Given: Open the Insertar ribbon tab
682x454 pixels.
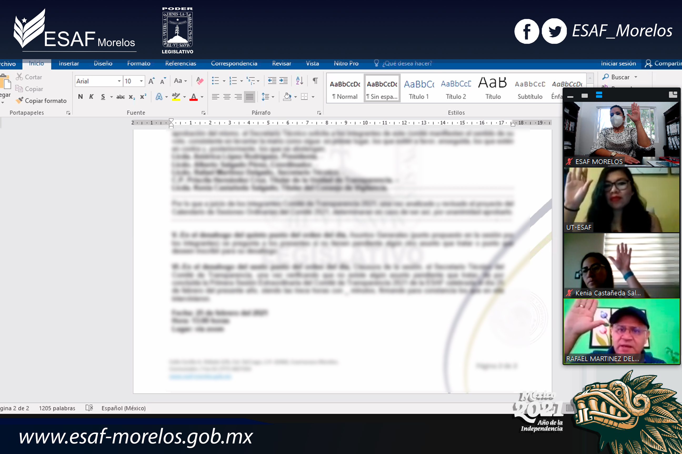Looking at the screenshot, I should point(69,63).
